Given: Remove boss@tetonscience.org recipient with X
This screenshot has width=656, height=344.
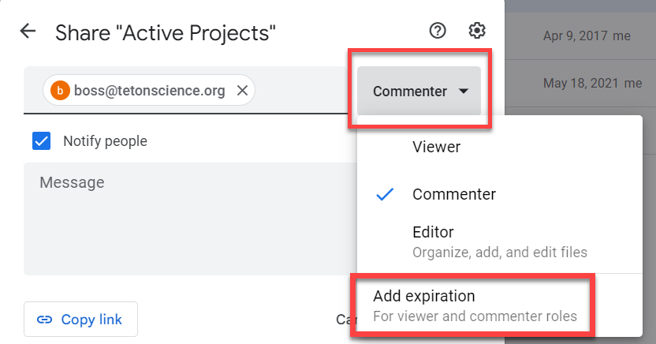Looking at the screenshot, I should tap(242, 91).
